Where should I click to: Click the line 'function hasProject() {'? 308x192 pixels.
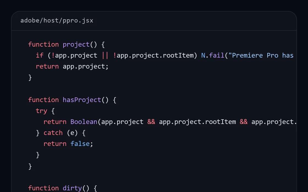[72, 100]
